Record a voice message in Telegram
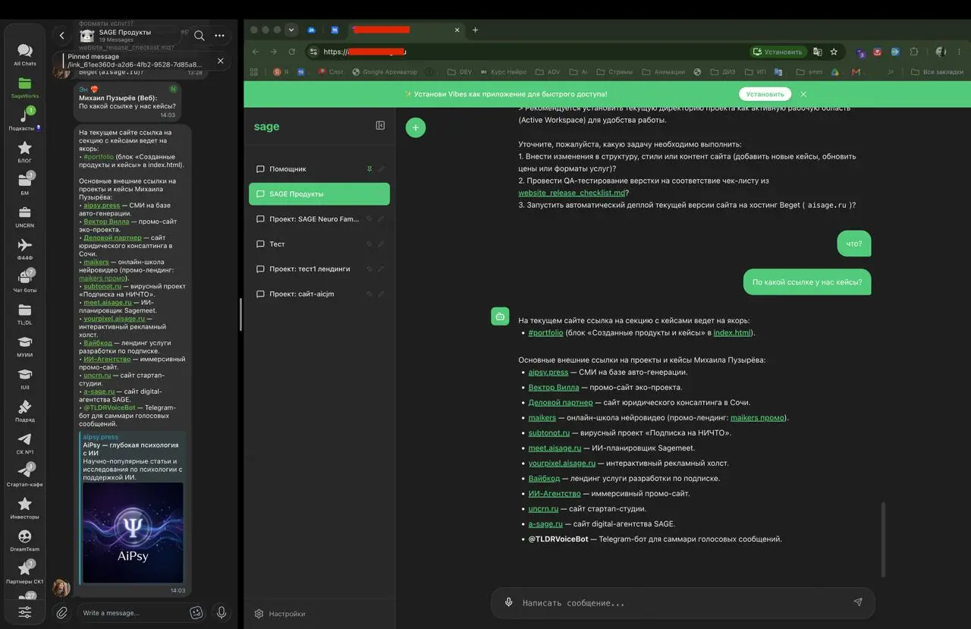Viewport: 971px width, 629px height. pos(221,612)
